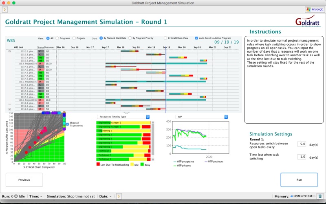Viewport: 326px width, 204px height.
Task: Click Engineering 5 resource bar
Action: (124, 147)
